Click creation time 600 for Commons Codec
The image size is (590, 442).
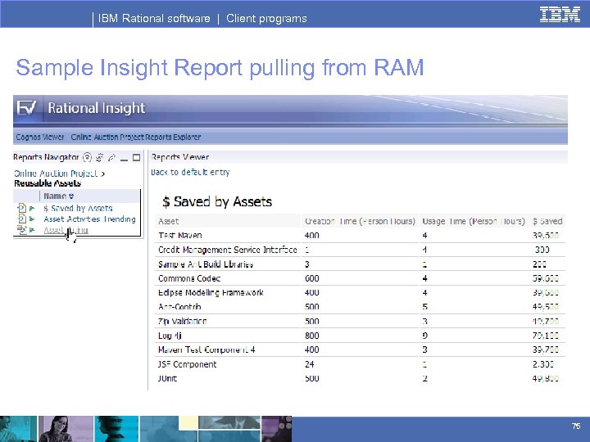(x=312, y=278)
